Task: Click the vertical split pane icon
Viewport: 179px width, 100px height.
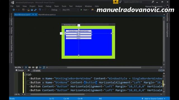Action: pyautogui.click(x=159, y=70)
